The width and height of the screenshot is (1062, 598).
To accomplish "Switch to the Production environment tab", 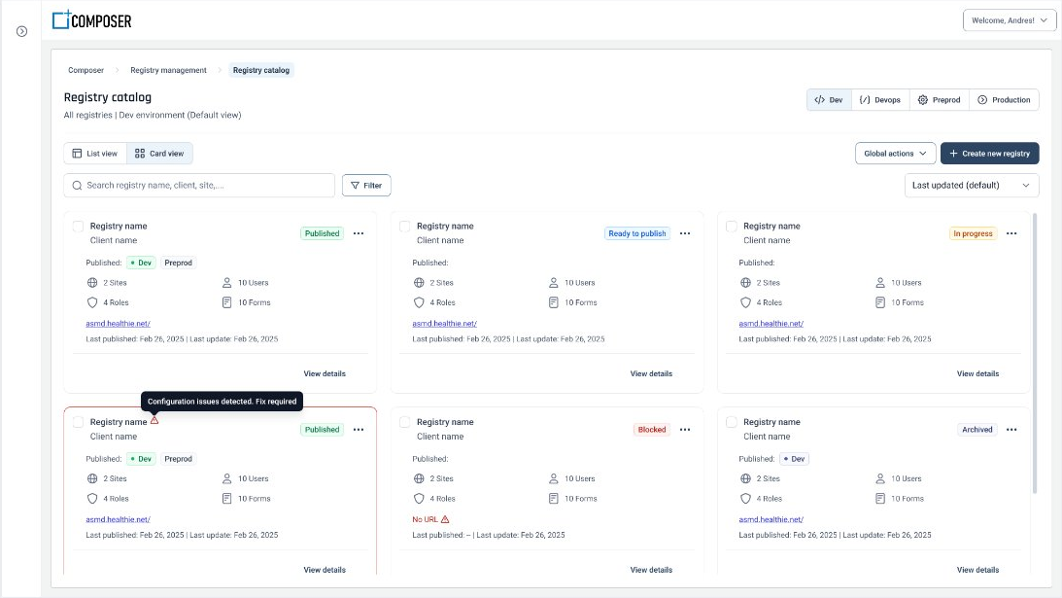I will pyautogui.click(x=1004, y=99).
